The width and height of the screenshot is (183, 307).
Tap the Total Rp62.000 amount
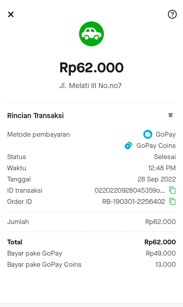coord(160,242)
